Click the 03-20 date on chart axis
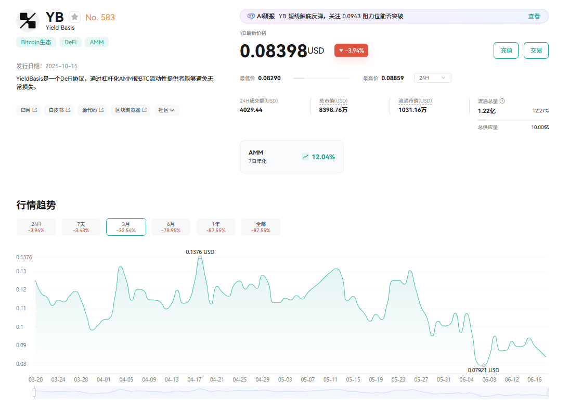Image resolution: width=582 pixels, height=419 pixels. point(36,379)
